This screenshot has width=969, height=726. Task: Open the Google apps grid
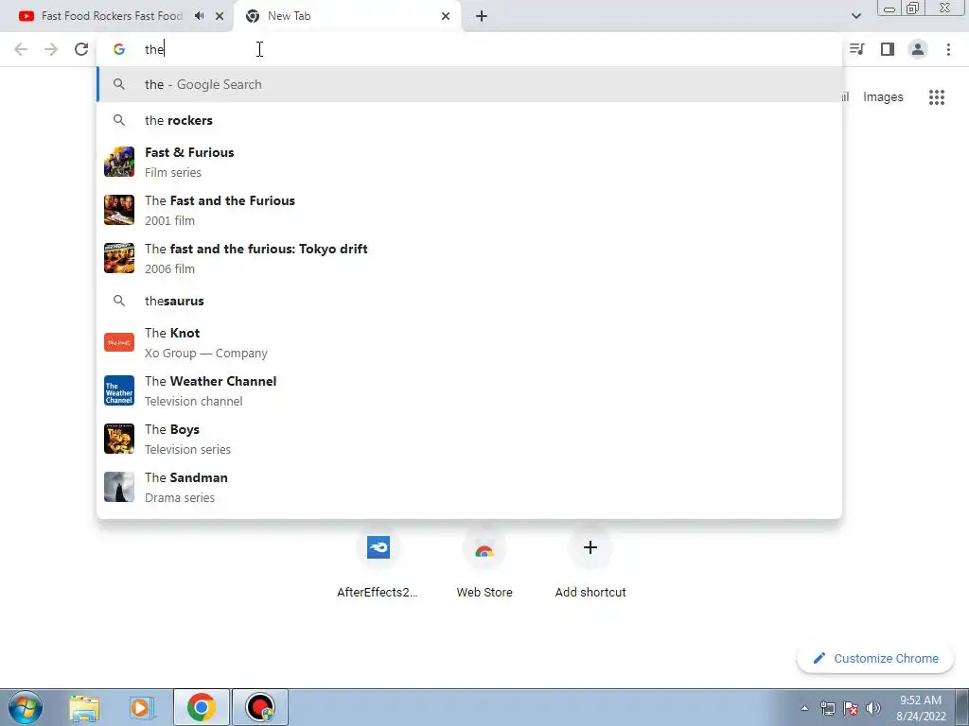tap(937, 97)
